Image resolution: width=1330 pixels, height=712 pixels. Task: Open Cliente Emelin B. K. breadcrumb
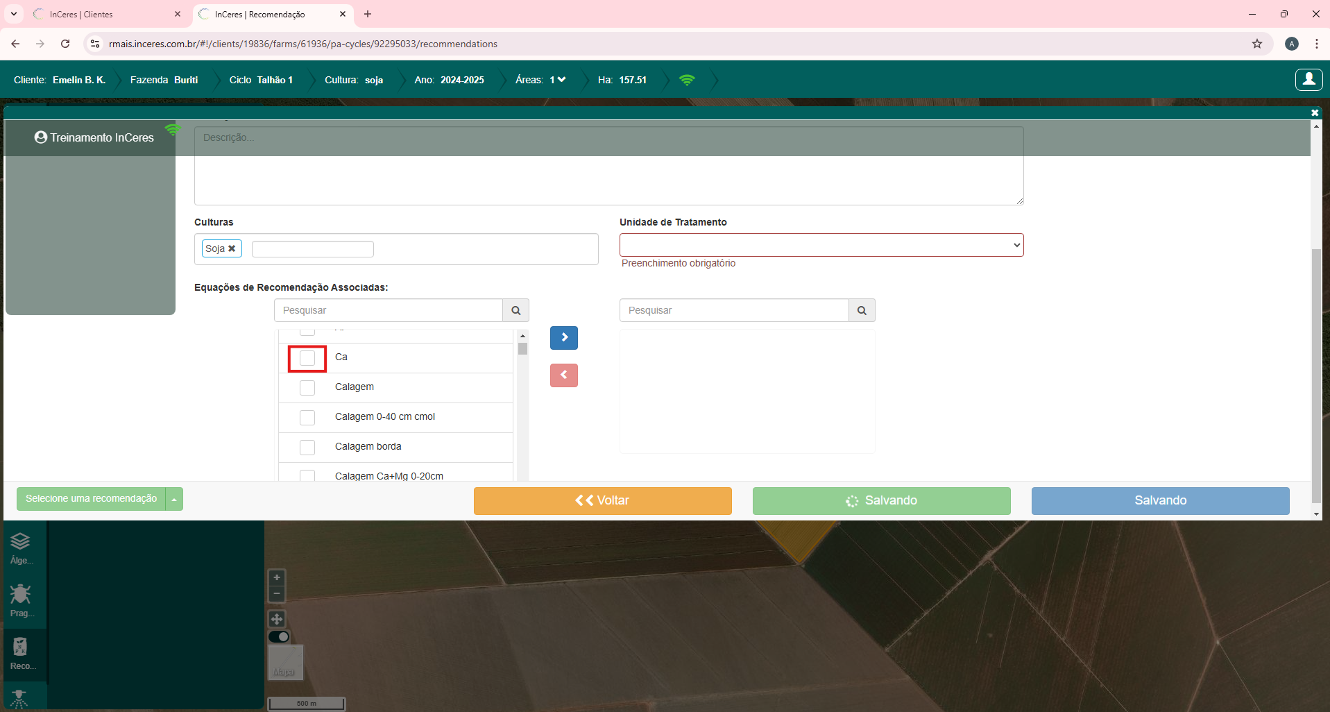click(60, 80)
